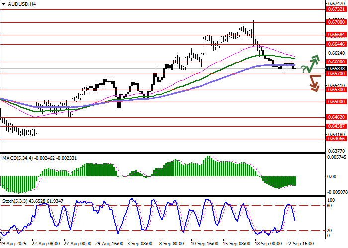Click the current price label 0.65838
This screenshot has width=348, height=248.
click(336, 68)
